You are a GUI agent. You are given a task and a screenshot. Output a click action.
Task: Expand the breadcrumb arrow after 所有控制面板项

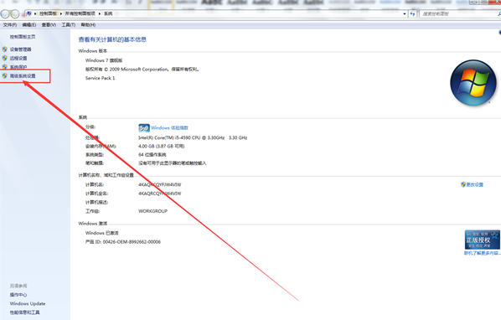click(100, 13)
